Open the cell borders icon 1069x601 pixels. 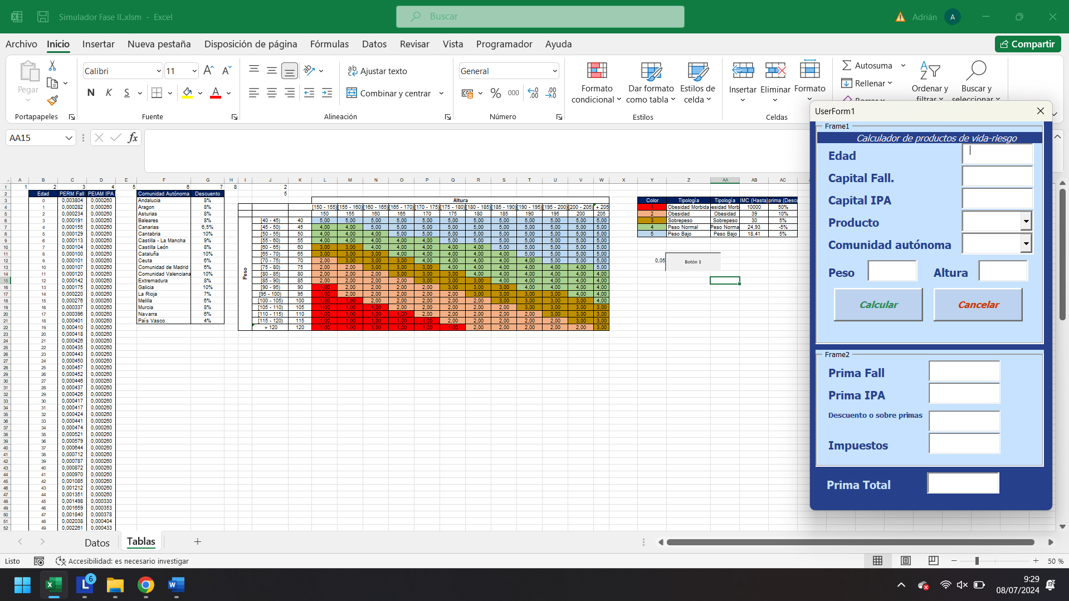coord(157,93)
